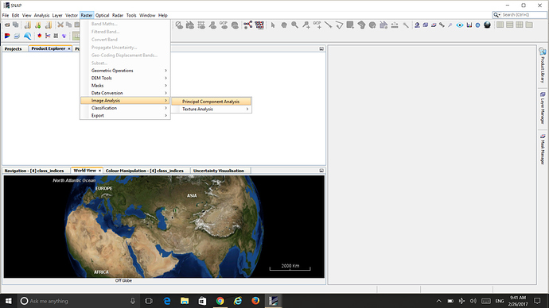This screenshot has height=308, width=549.
Task: Open the Vector menu
Action: pyautogui.click(x=72, y=15)
